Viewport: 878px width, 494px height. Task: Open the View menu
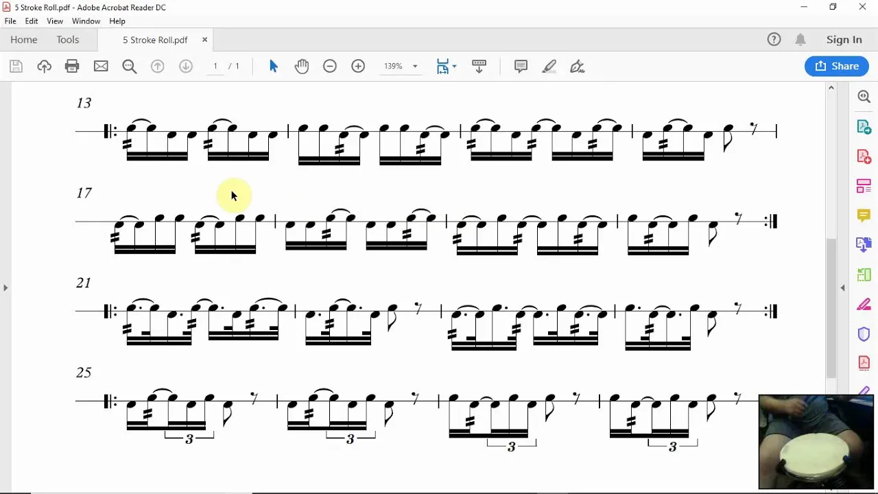(55, 21)
